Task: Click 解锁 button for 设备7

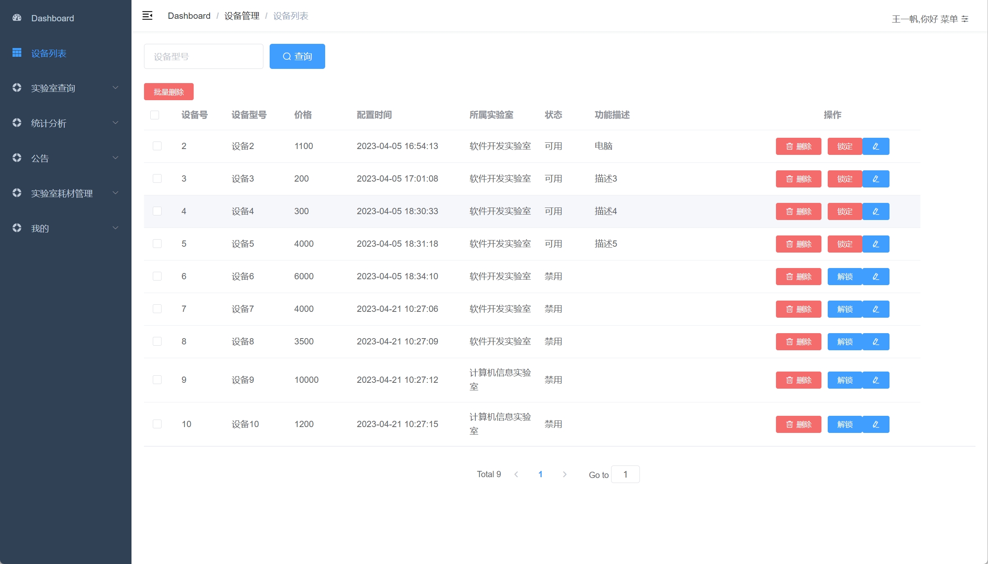Action: [x=844, y=309]
